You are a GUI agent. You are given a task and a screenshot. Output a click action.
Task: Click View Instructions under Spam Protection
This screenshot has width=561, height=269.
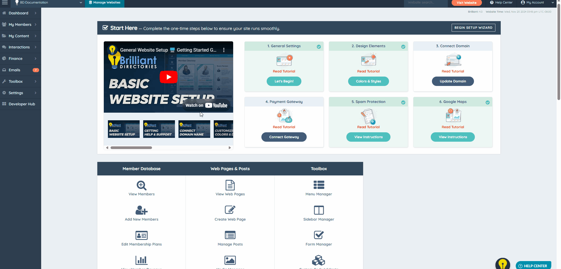coord(368,137)
